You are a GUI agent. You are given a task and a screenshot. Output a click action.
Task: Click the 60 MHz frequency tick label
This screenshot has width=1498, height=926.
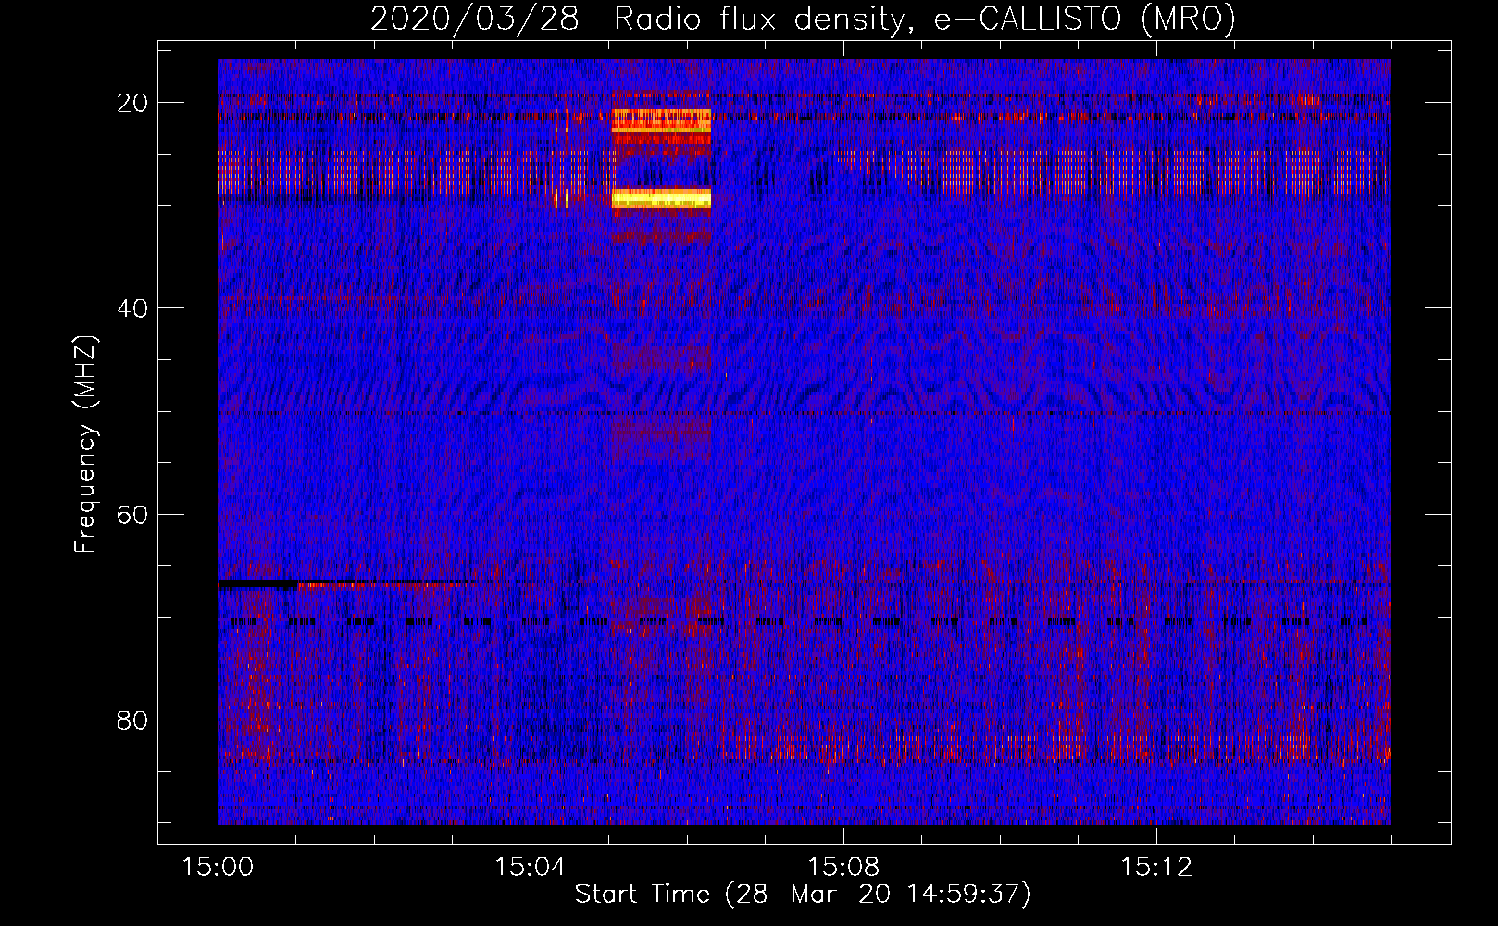(x=132, y=514)
